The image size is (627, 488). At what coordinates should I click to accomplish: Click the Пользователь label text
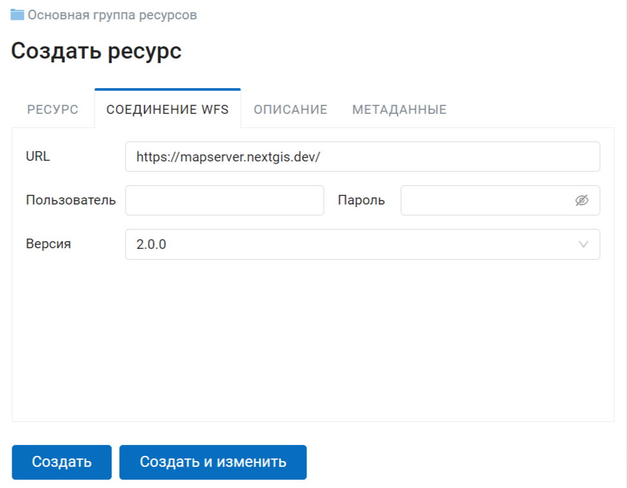(71, 200)
